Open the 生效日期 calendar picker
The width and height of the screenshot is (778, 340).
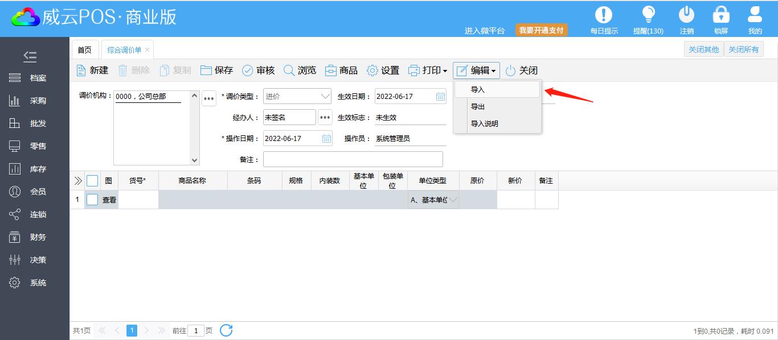440,97
